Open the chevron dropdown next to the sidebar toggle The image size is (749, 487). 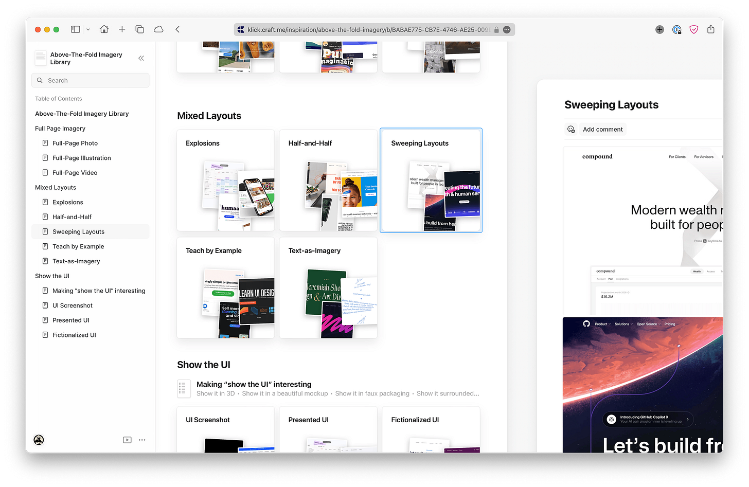87,29
